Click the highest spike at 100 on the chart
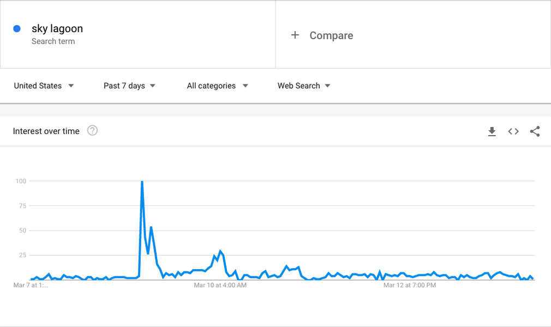This screenshot has height=327, width=551. pos(142,181)
